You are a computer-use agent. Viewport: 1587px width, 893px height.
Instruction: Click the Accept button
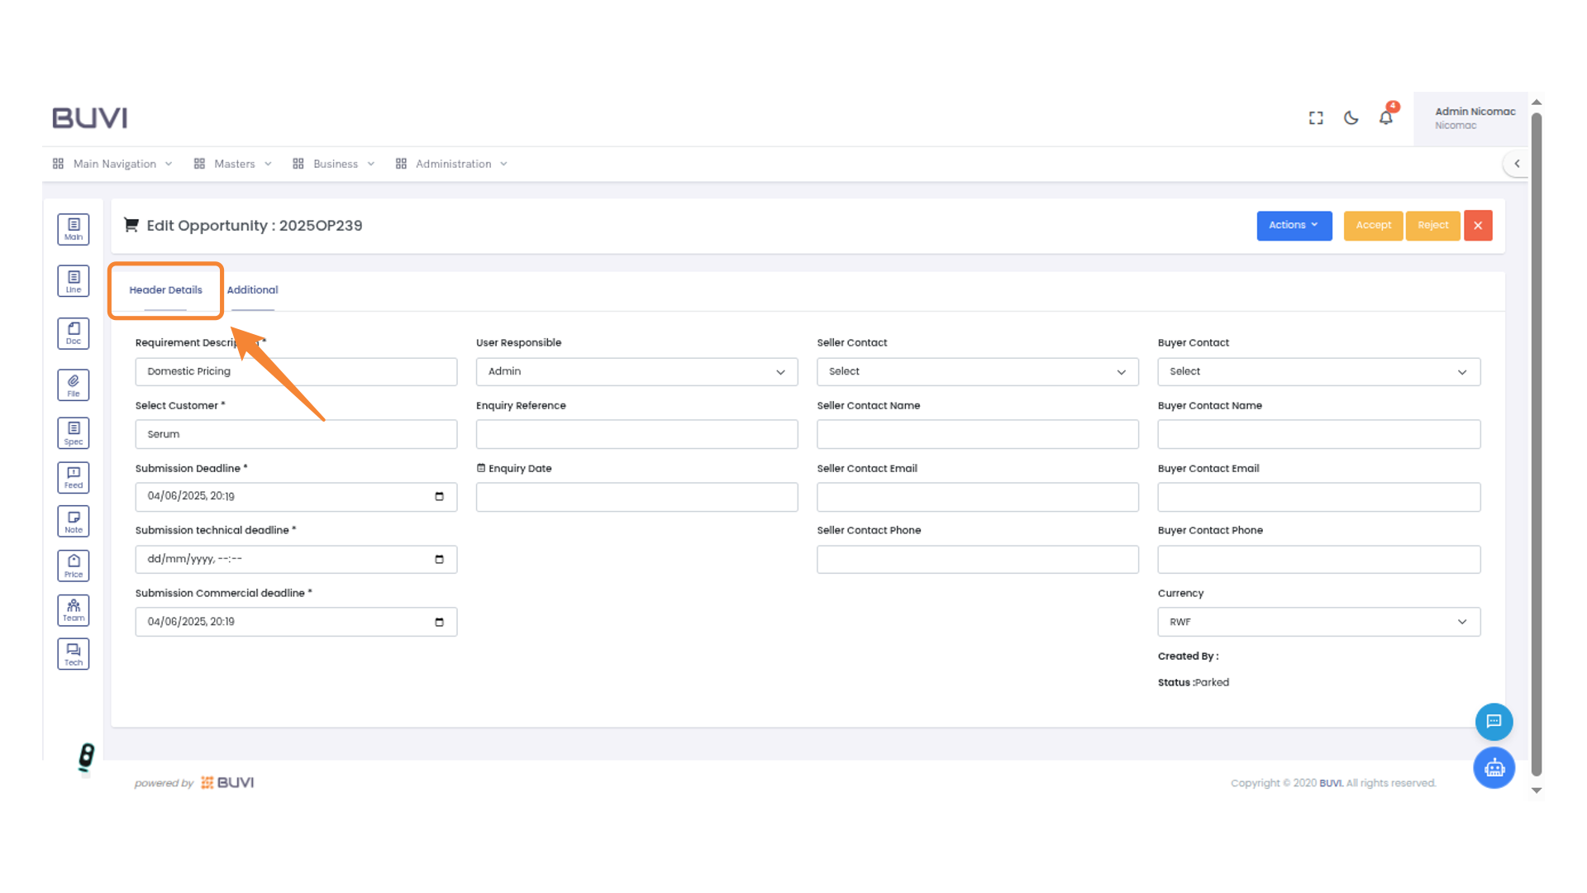click(x=1373, y=225)
